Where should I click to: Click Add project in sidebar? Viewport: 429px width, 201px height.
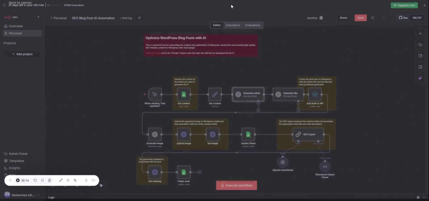point(22,54)
